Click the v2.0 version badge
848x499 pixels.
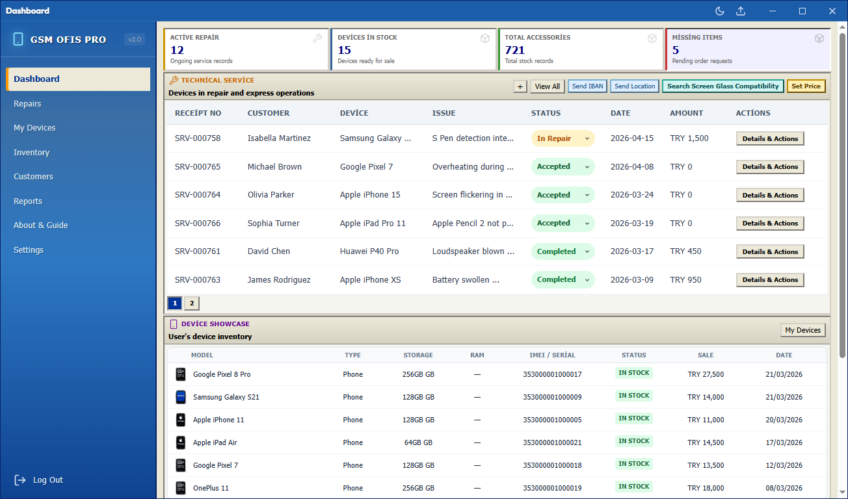pos(135,39)
